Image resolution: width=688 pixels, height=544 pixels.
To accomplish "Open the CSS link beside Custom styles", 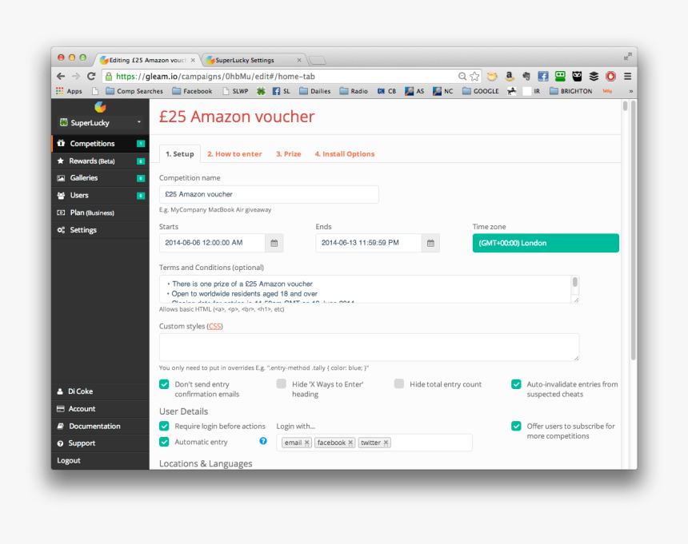I will coord(214,326).
